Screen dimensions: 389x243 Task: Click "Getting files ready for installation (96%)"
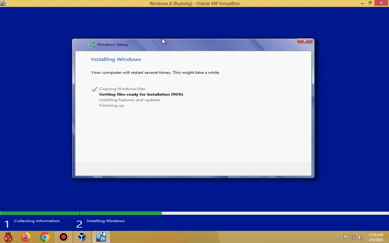[x=141, y=94]
